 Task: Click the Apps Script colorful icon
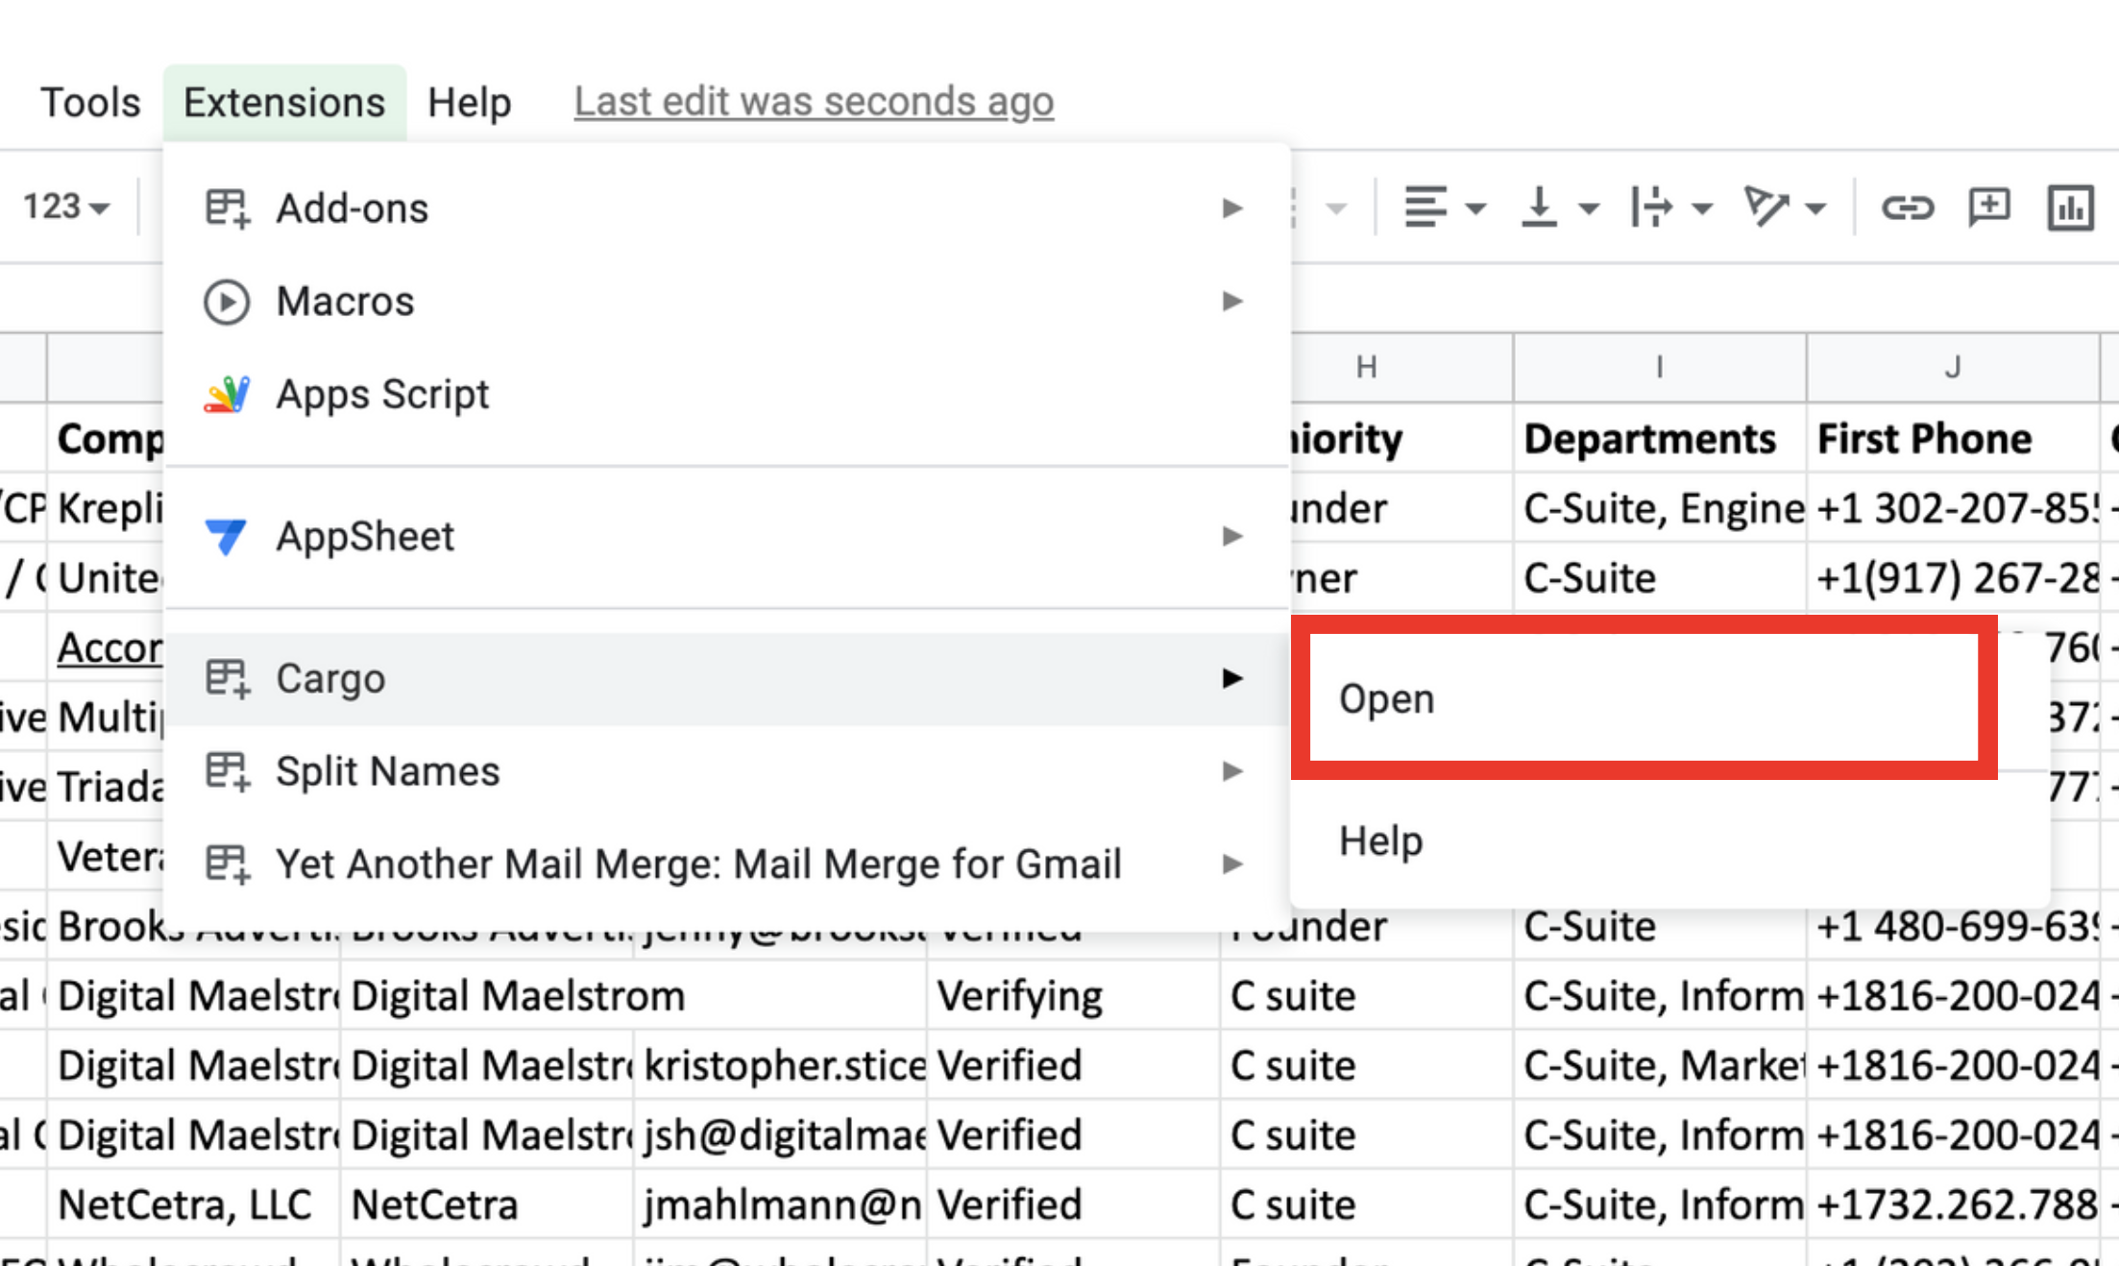tap(227, 395)
